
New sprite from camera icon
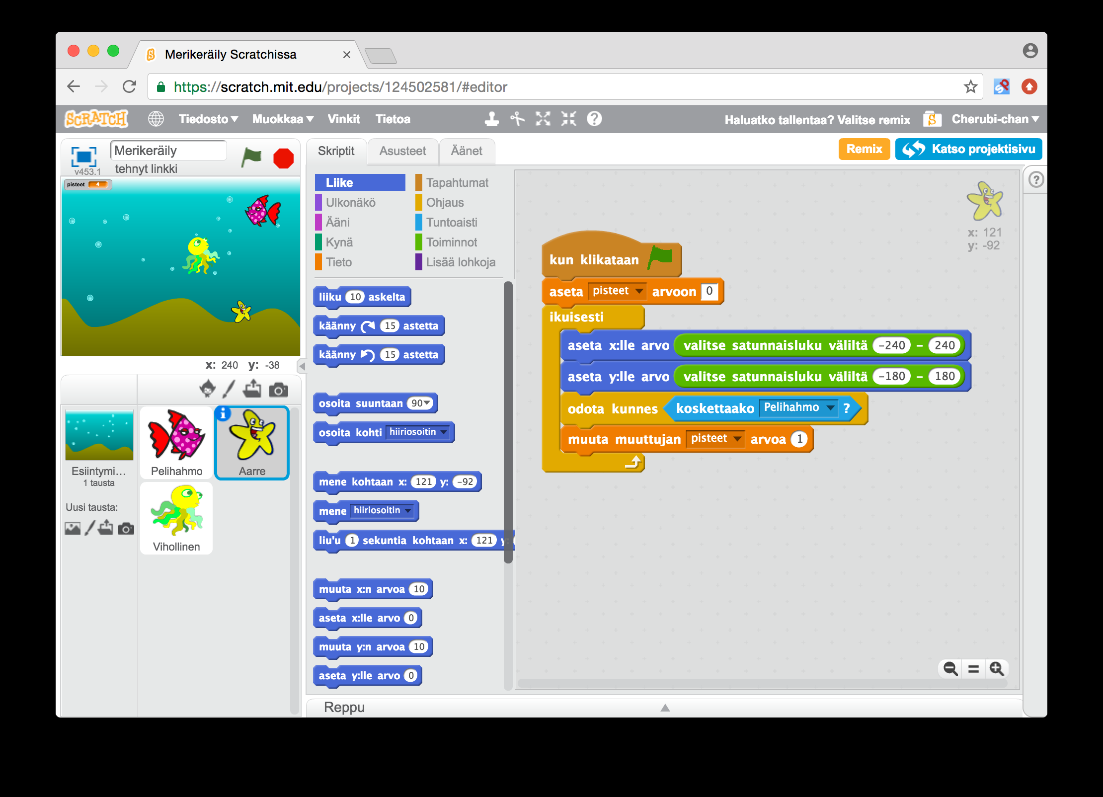click(x=279, y=390)
